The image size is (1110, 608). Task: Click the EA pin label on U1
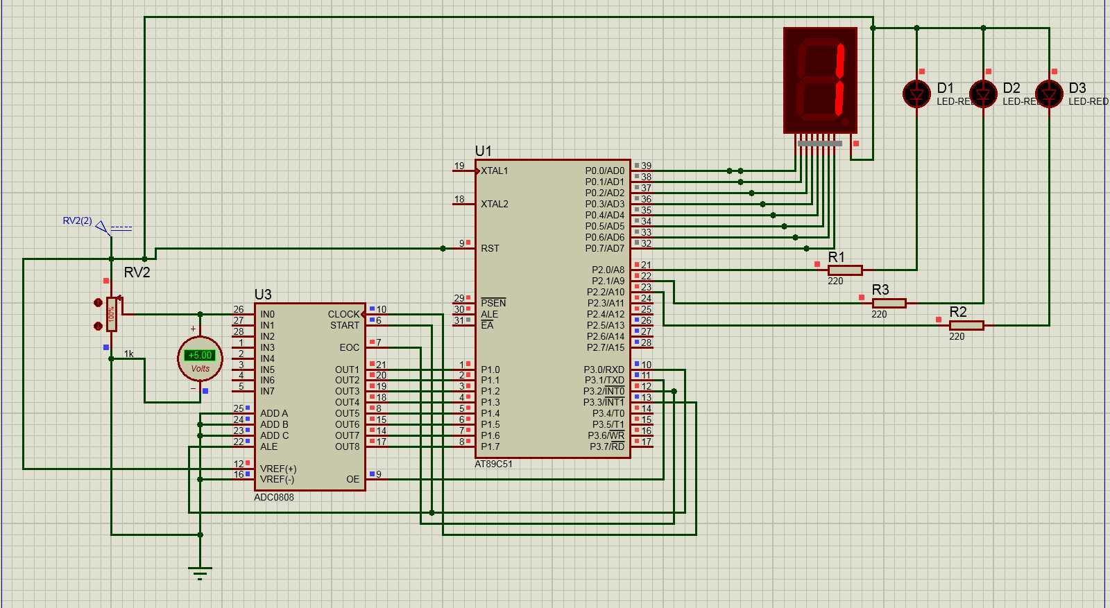[x=487, y=325]
